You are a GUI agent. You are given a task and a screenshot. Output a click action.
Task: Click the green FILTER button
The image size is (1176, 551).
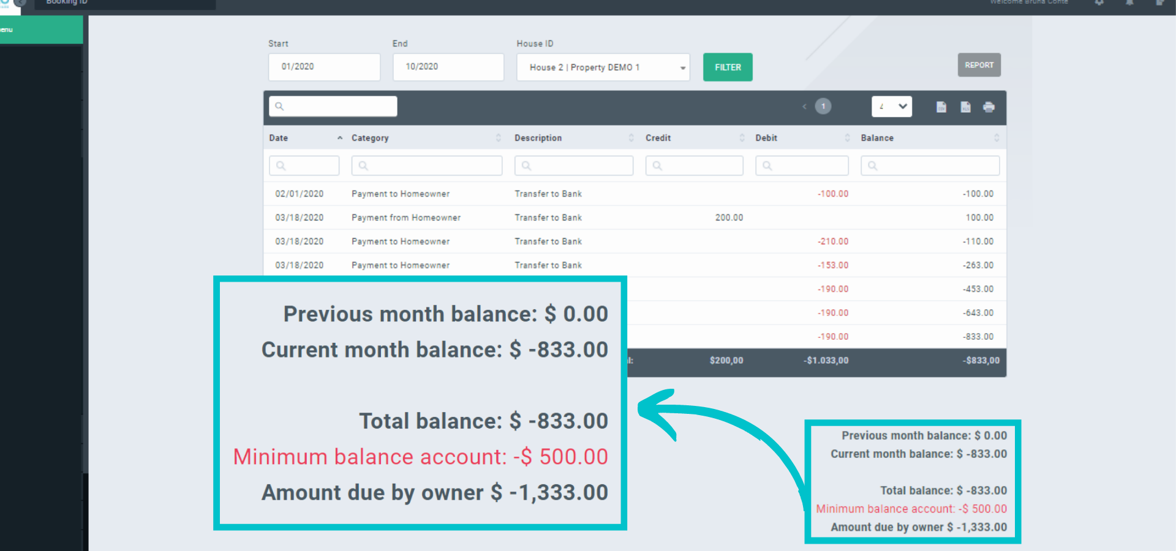(728, 67)
